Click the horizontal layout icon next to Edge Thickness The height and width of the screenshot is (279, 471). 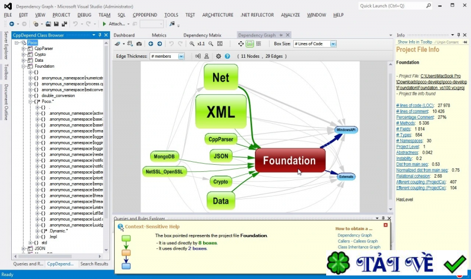(198, 56)
